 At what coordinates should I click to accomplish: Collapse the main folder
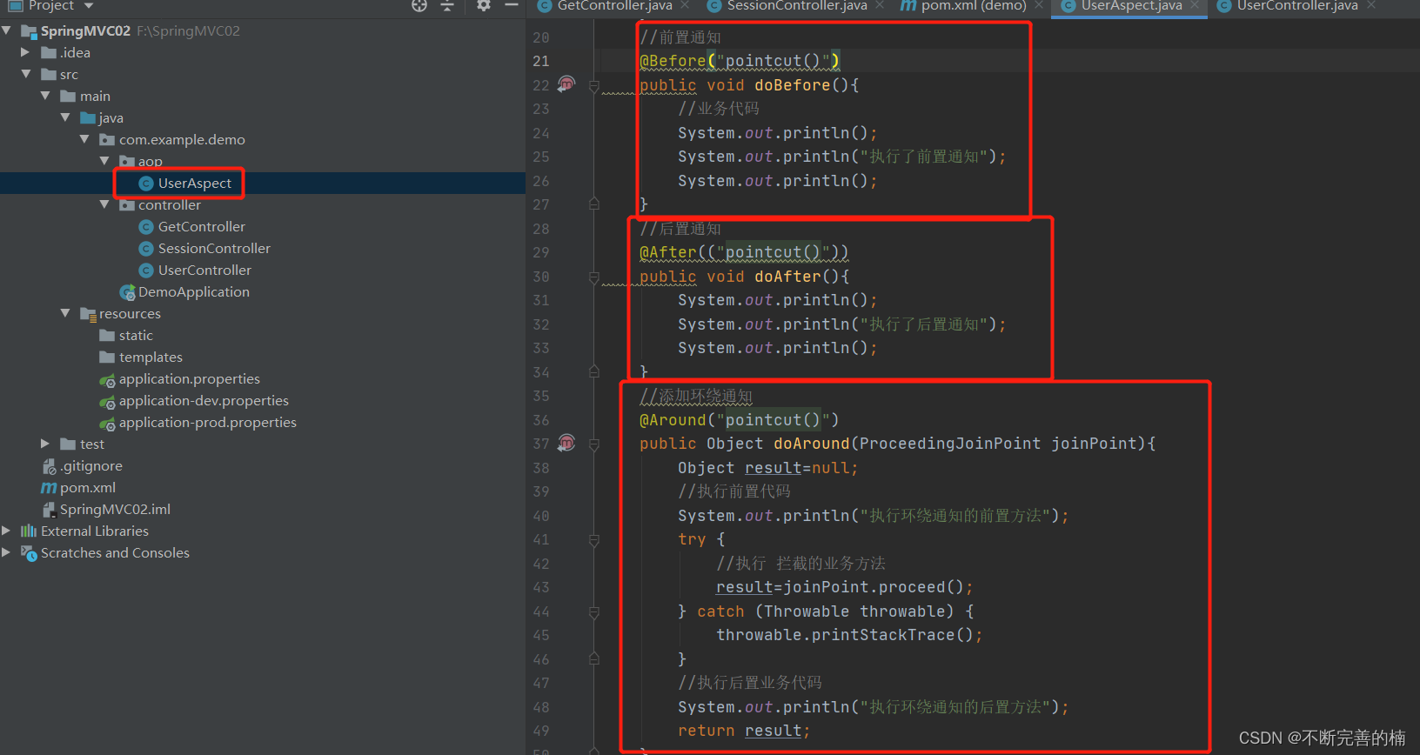pos(45,96)
